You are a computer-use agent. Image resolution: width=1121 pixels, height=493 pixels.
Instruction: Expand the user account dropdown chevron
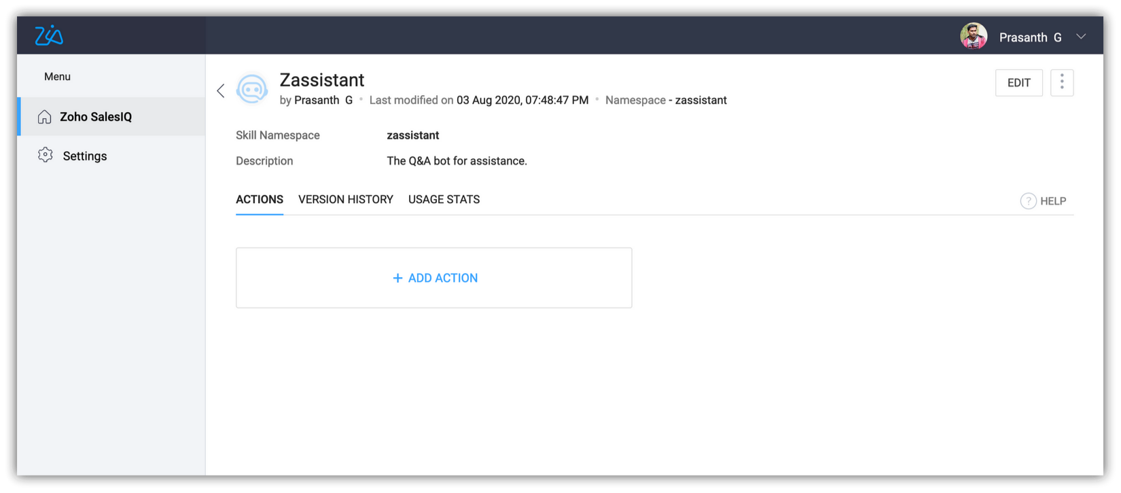1081,37
